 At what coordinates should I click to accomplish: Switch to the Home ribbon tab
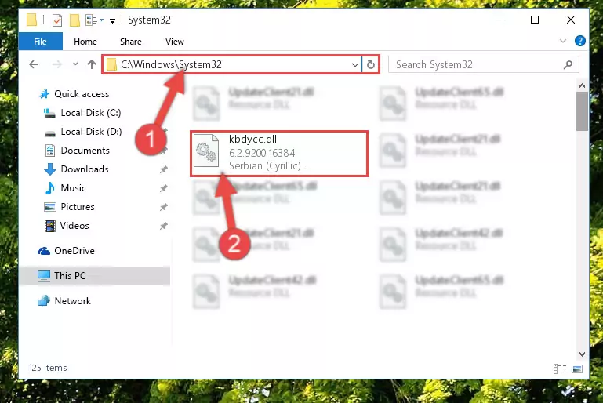pyautogui.click(x=85, y=42)
